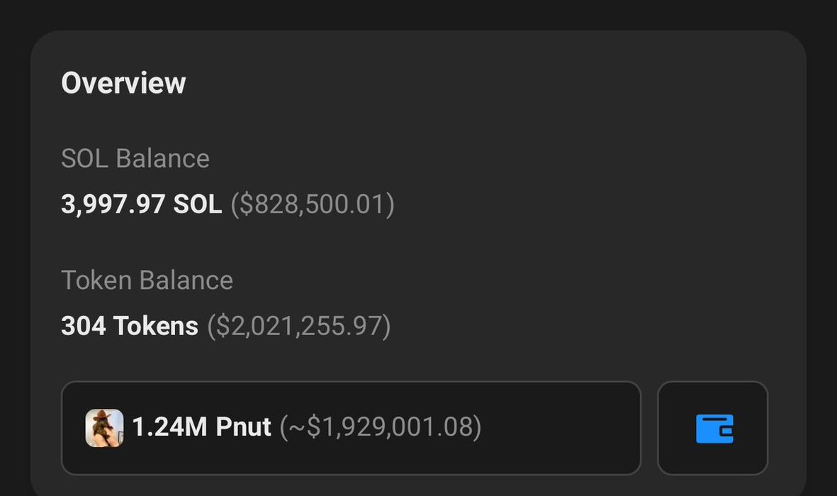
Task: Click the SOL Balance label
Action: click(135, 159)
